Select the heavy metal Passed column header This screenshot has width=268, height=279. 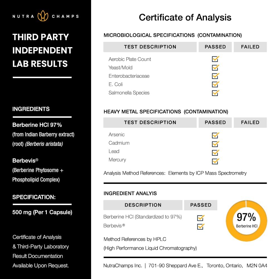tap(215, 122)
